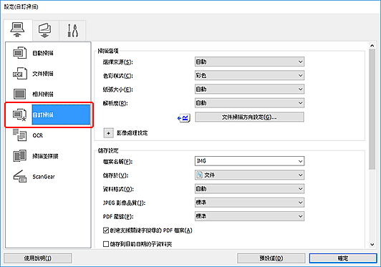
Task: Click the 文件掃描 PDF icon
Action: point(19,73)
